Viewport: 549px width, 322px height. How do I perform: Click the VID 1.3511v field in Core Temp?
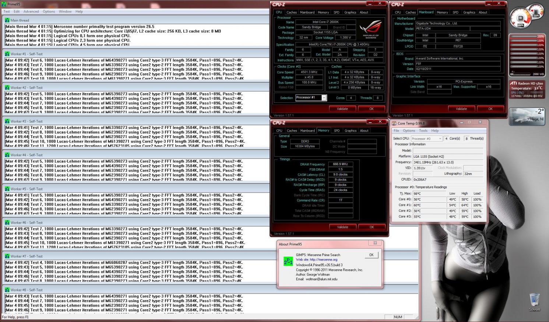point(422,168)
